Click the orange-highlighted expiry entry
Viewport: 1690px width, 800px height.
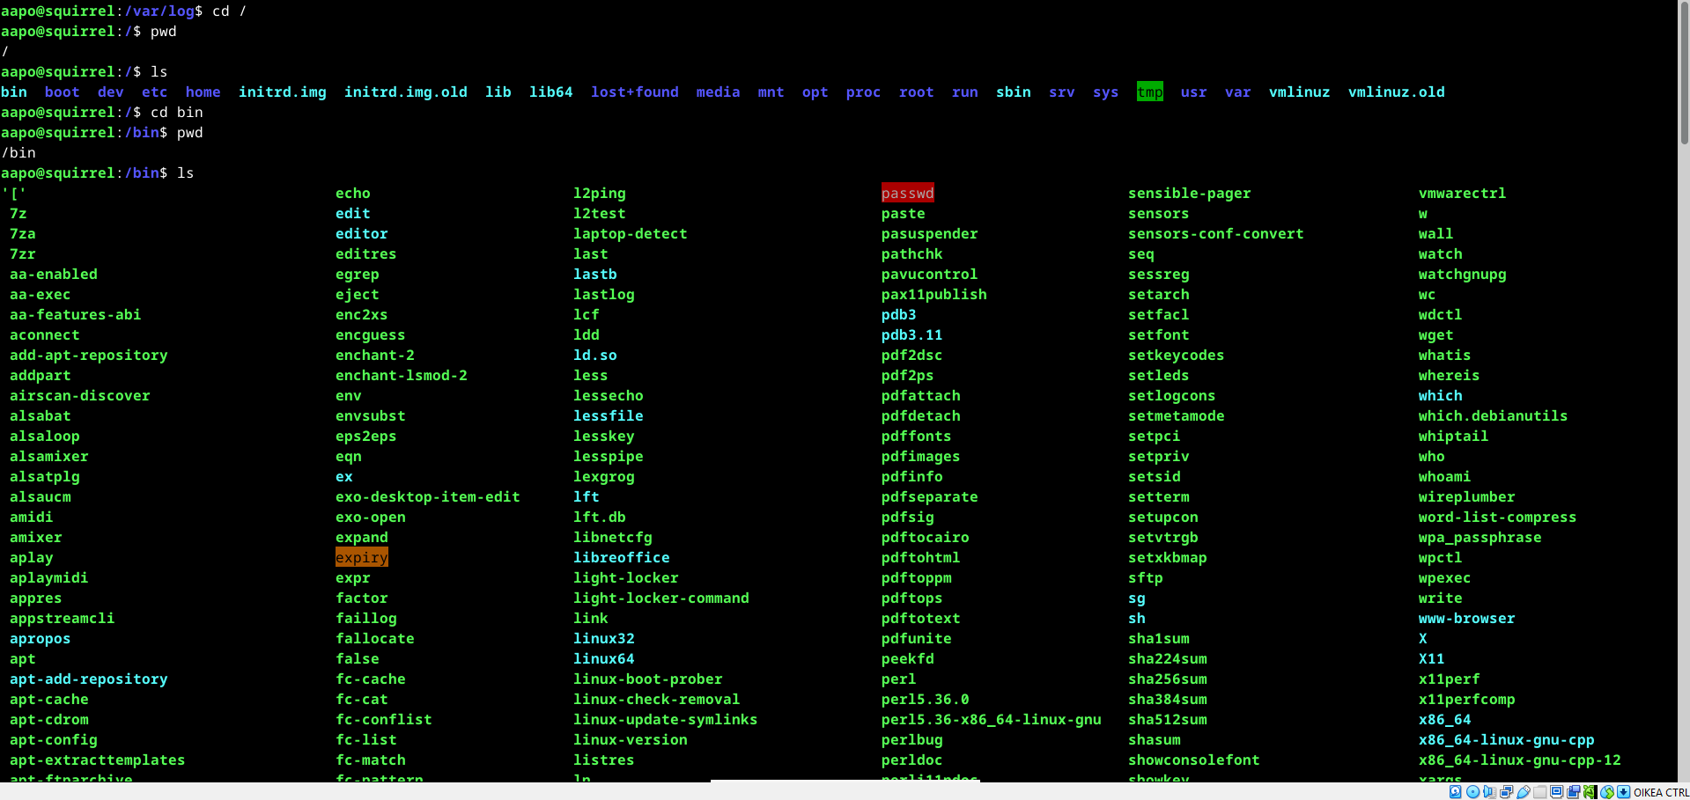[x=361, y=557]
